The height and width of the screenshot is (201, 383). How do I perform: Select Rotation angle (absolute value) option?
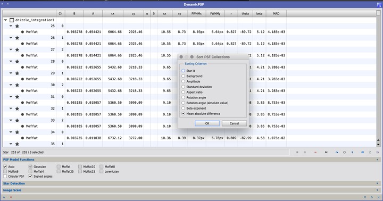(183, 103)
